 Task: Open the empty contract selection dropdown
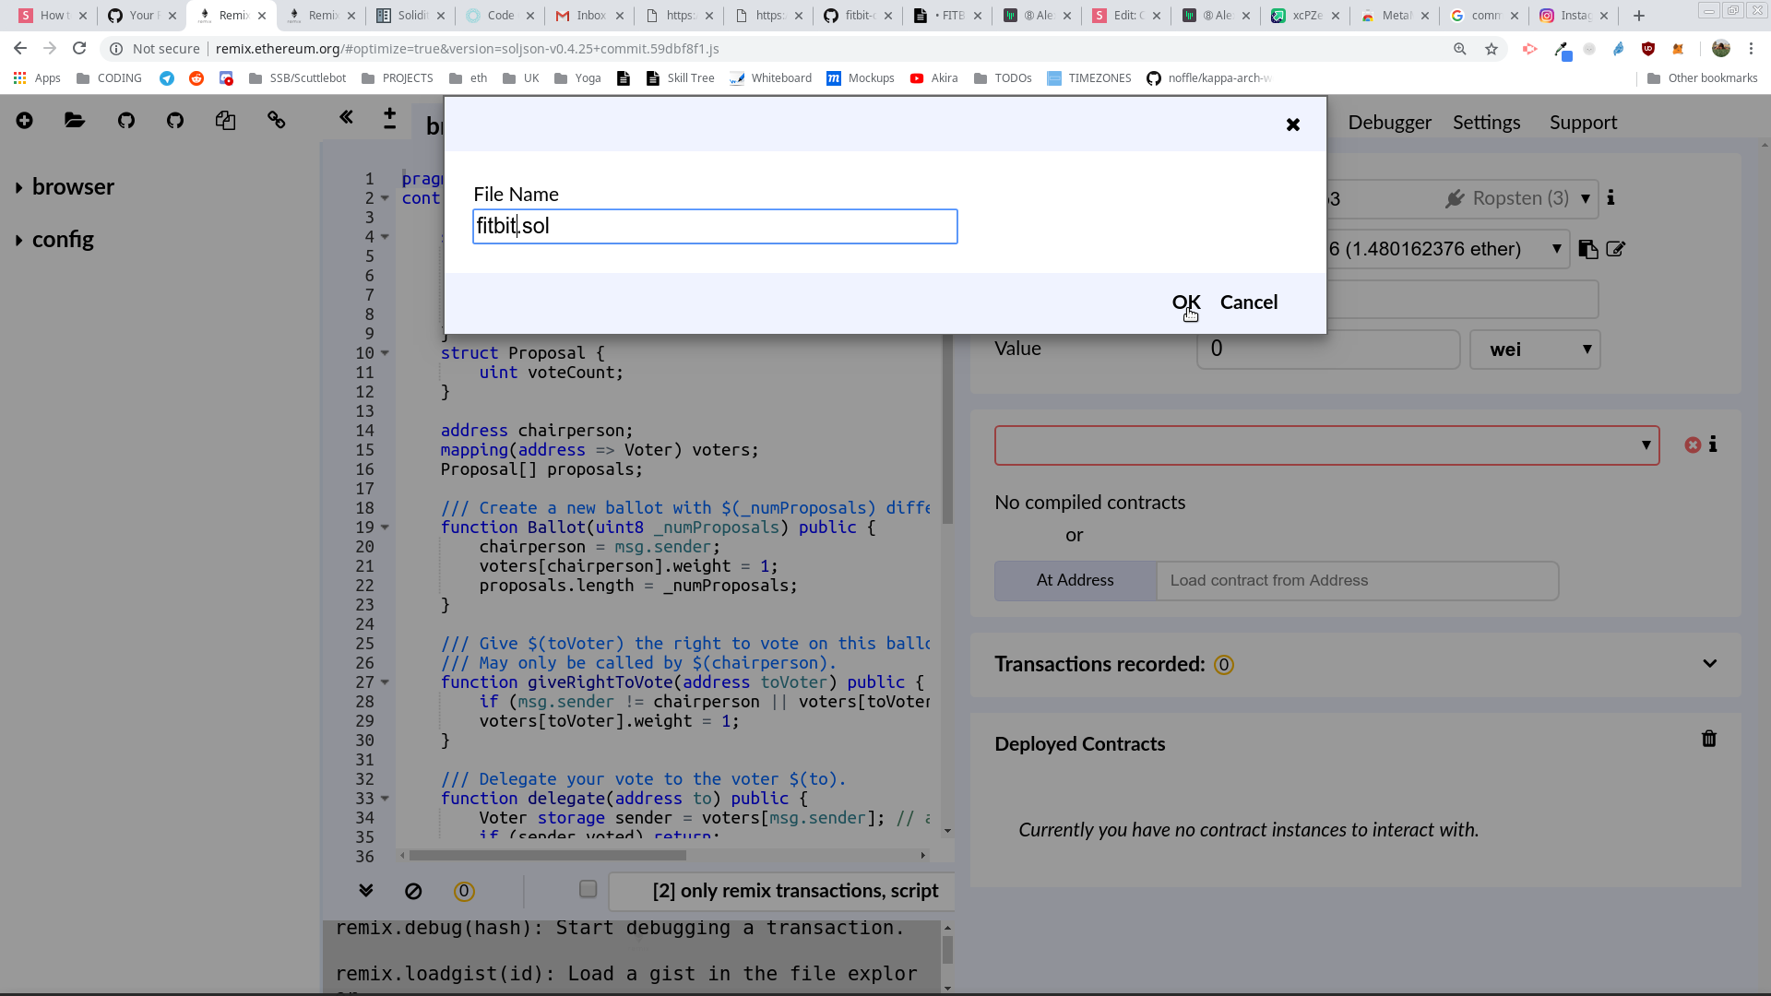(1326, 445)
